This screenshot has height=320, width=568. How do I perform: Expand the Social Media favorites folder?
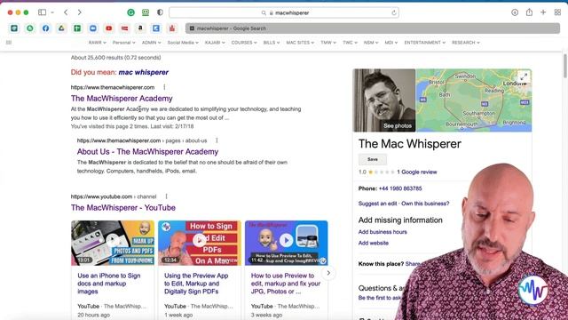pos(183,43)
